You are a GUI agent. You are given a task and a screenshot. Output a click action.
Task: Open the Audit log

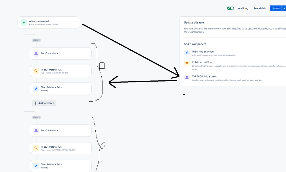(x=243, y=8)
